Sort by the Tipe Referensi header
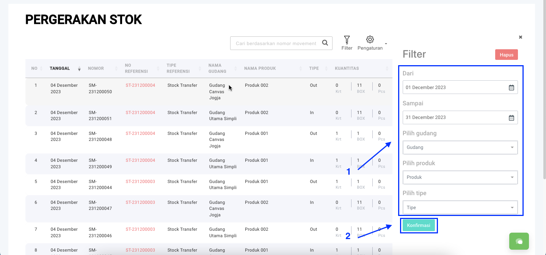 (x=176, y=68)
